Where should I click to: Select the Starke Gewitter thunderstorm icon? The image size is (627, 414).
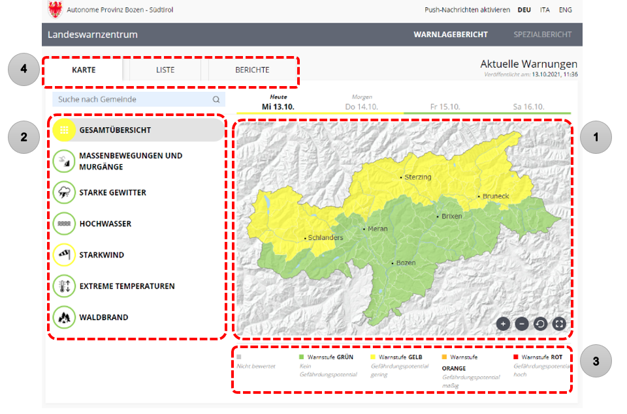64,192
